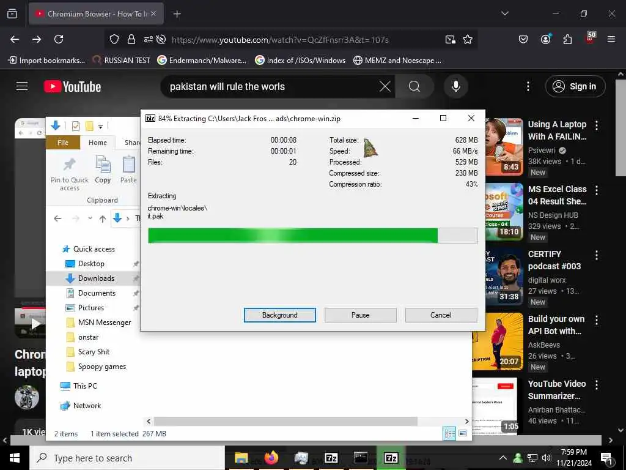This screenshot has width=626, height=470.
Task: Open RUSSIAN TEST bookmark
Action: pos(122,61)
